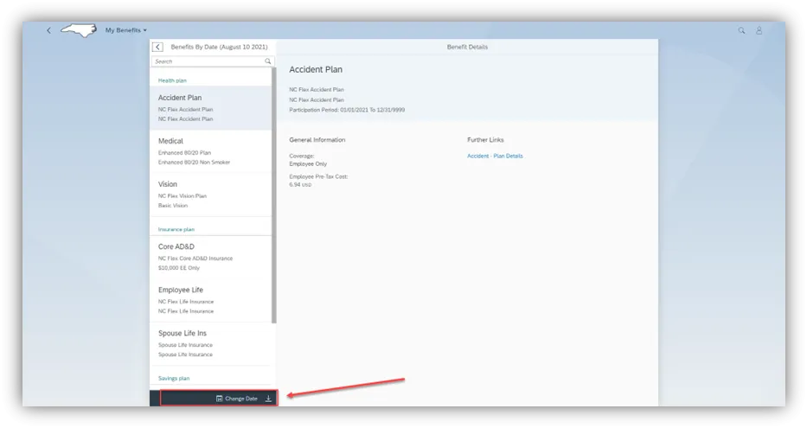Open the search icon in the top-right header

741,30
